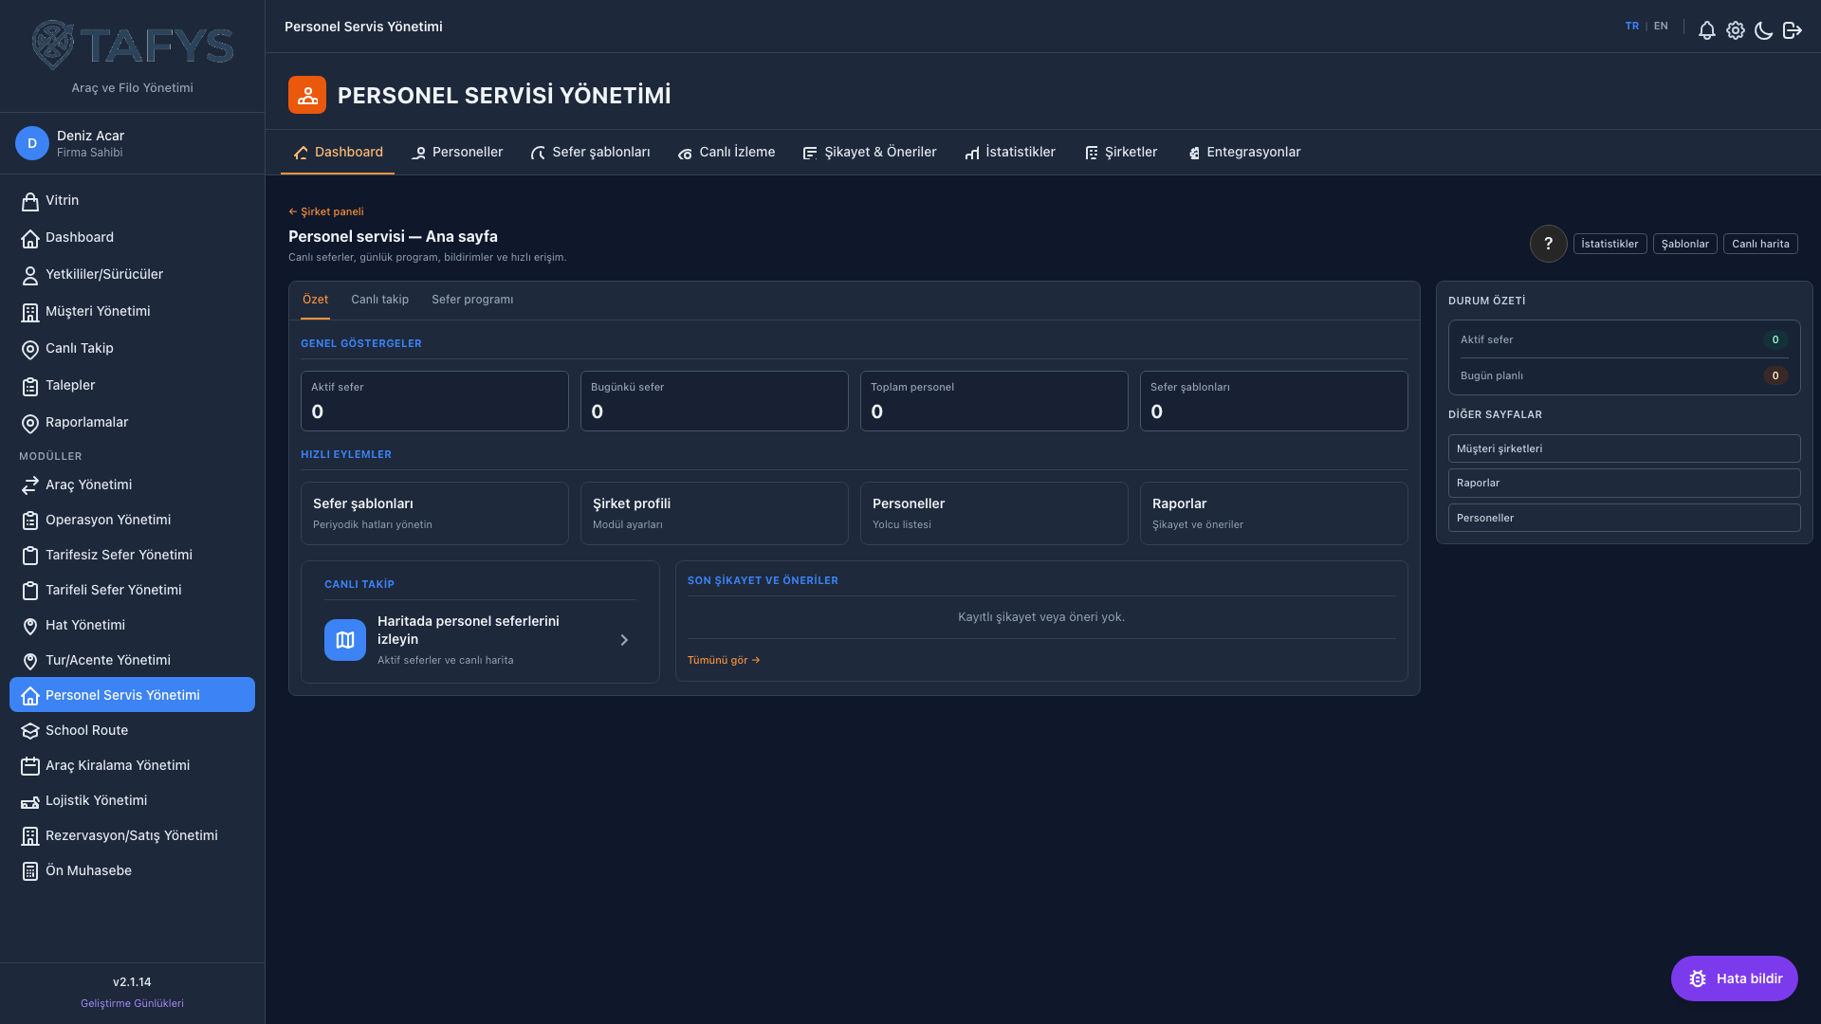
Task: Open Canlı İzleme tab
Action: point(727,152)
